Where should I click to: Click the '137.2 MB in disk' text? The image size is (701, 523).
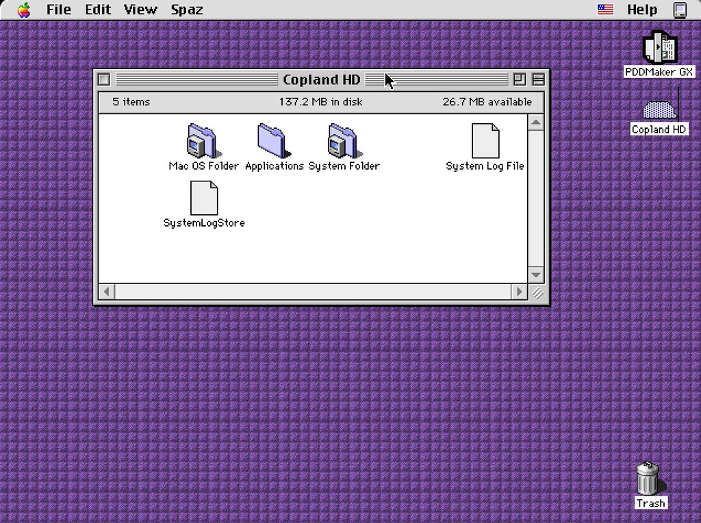(321, 102)
